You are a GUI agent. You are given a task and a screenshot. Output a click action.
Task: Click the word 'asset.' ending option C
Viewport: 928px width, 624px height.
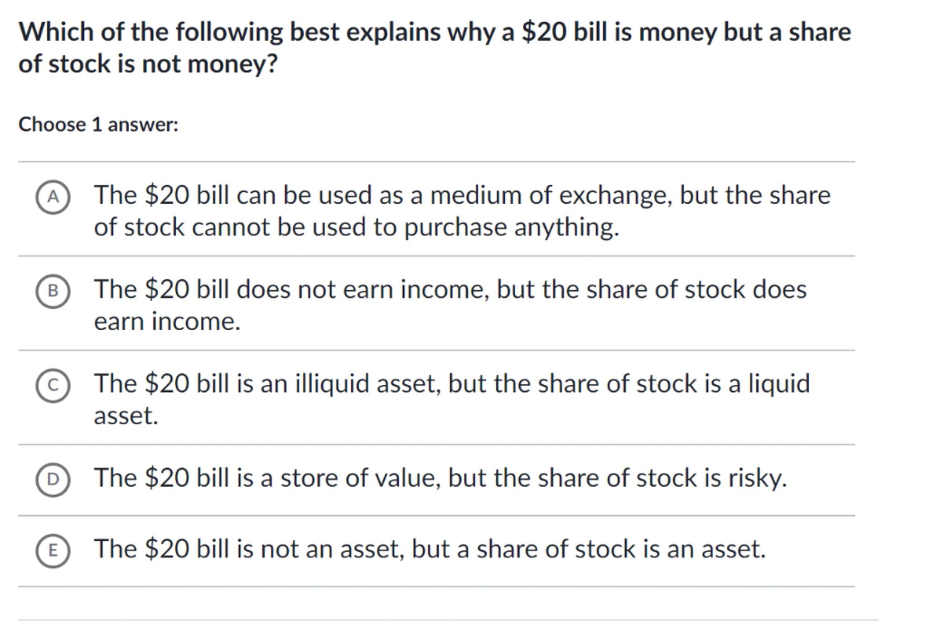click(x=126, y=416)
